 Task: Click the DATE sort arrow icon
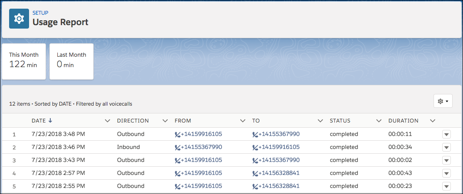click(x=50, y=120)
